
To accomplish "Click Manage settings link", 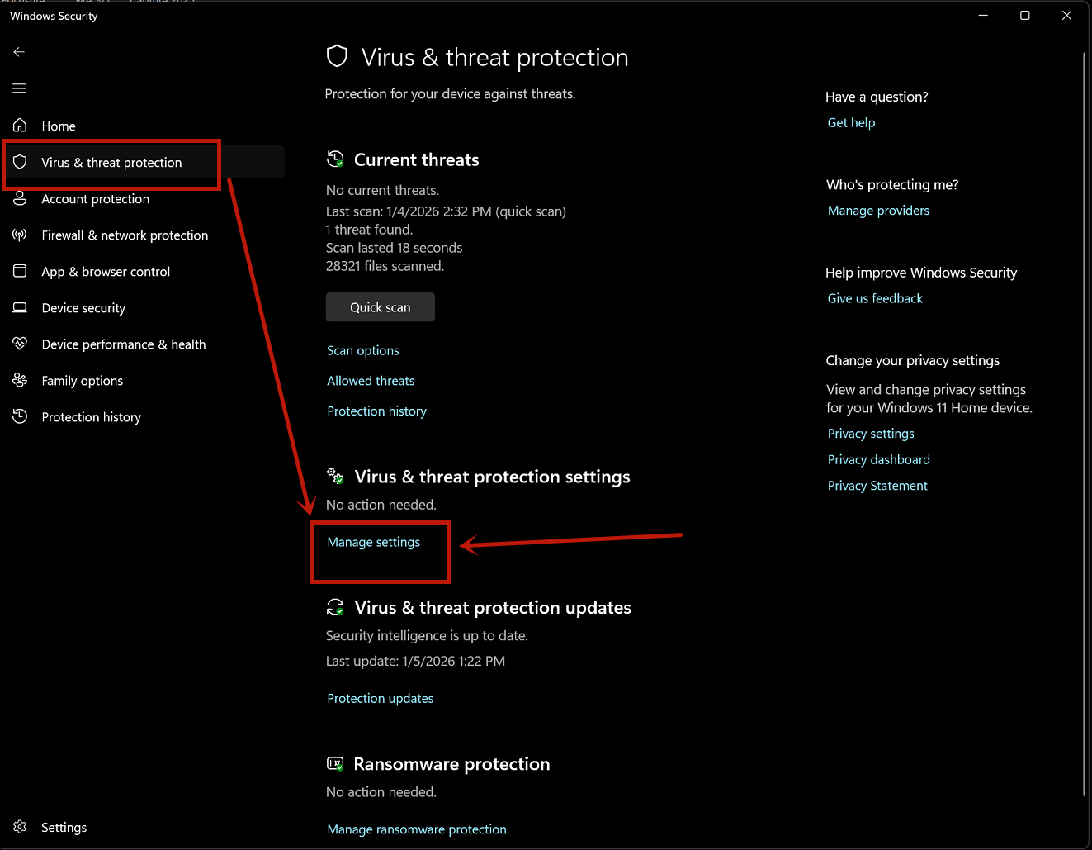I will click(374, 542).
